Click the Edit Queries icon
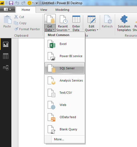The image size is (137, 147). tap(92, 19)
